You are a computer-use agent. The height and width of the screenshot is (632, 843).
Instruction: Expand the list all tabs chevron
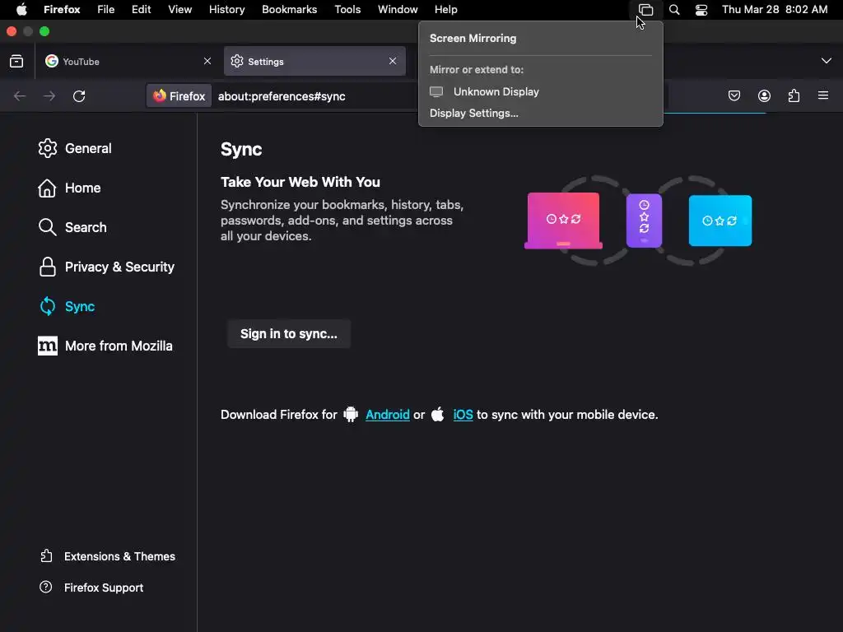point(827,61)
